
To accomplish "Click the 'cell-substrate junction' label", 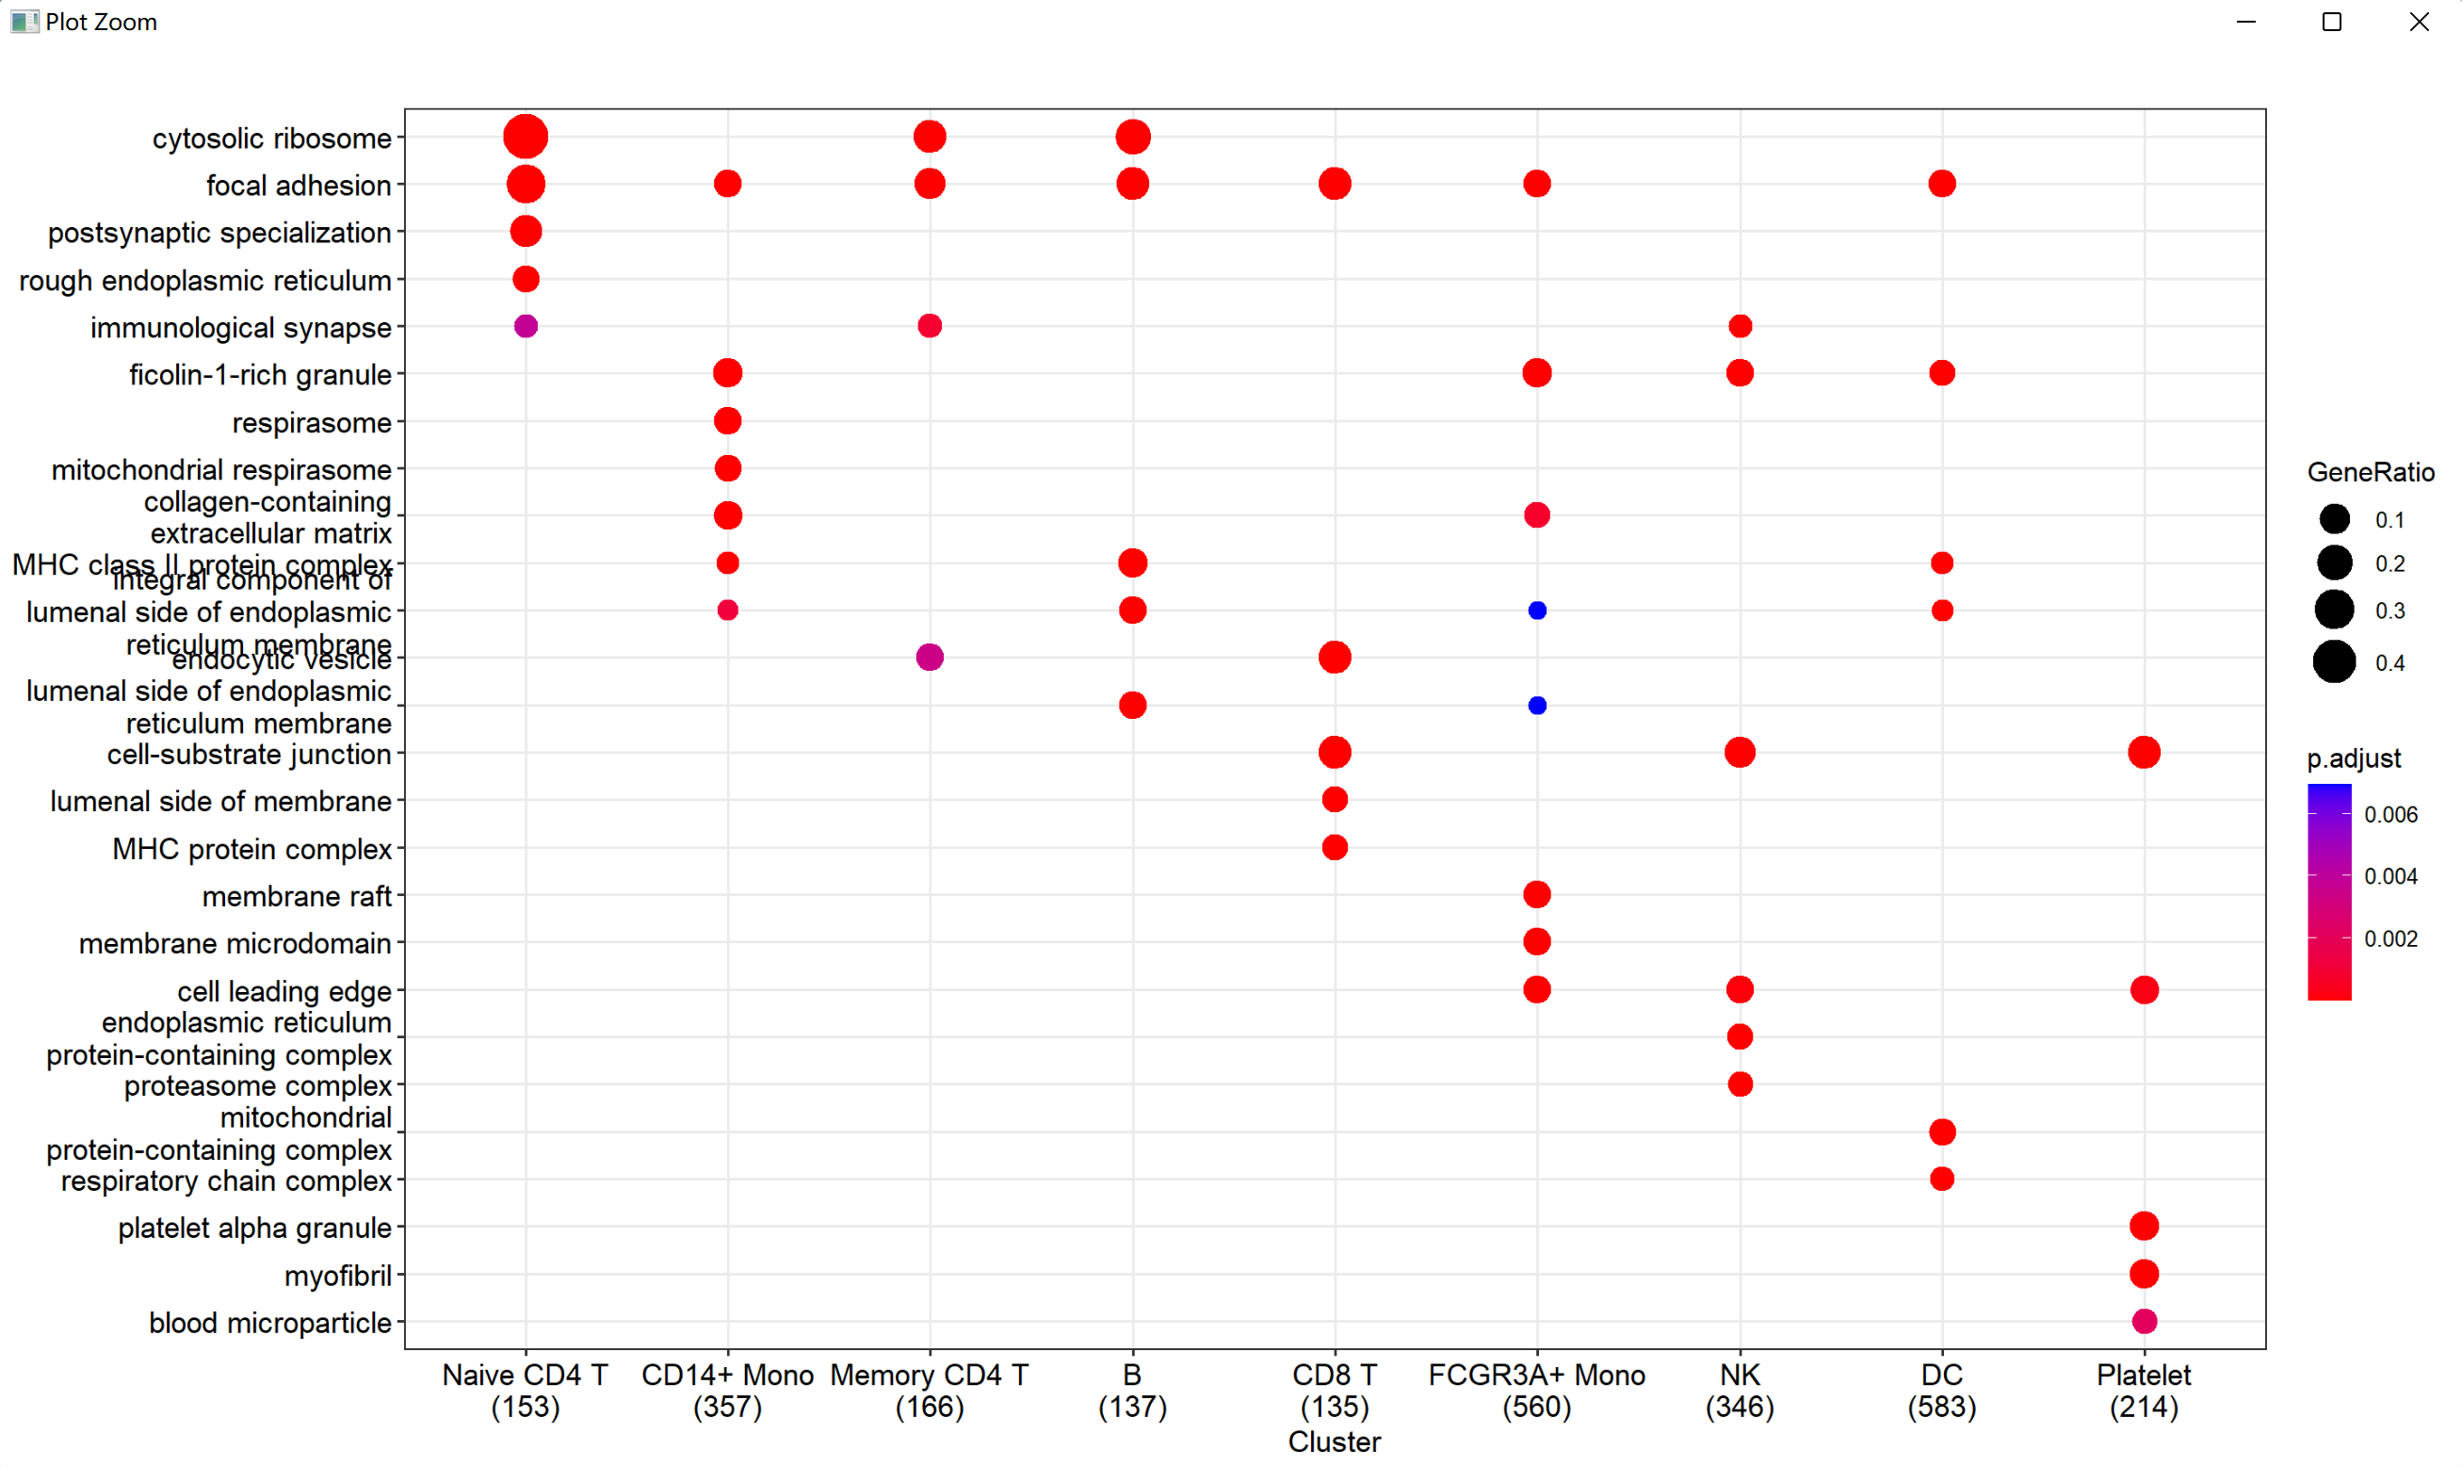I will [249, 754].
